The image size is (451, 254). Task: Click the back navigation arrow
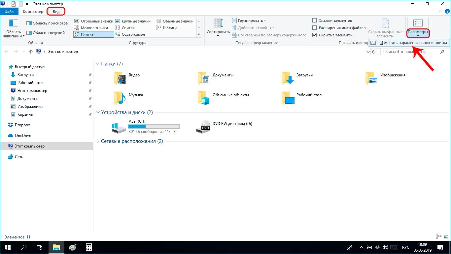click(x=7, y=52)
